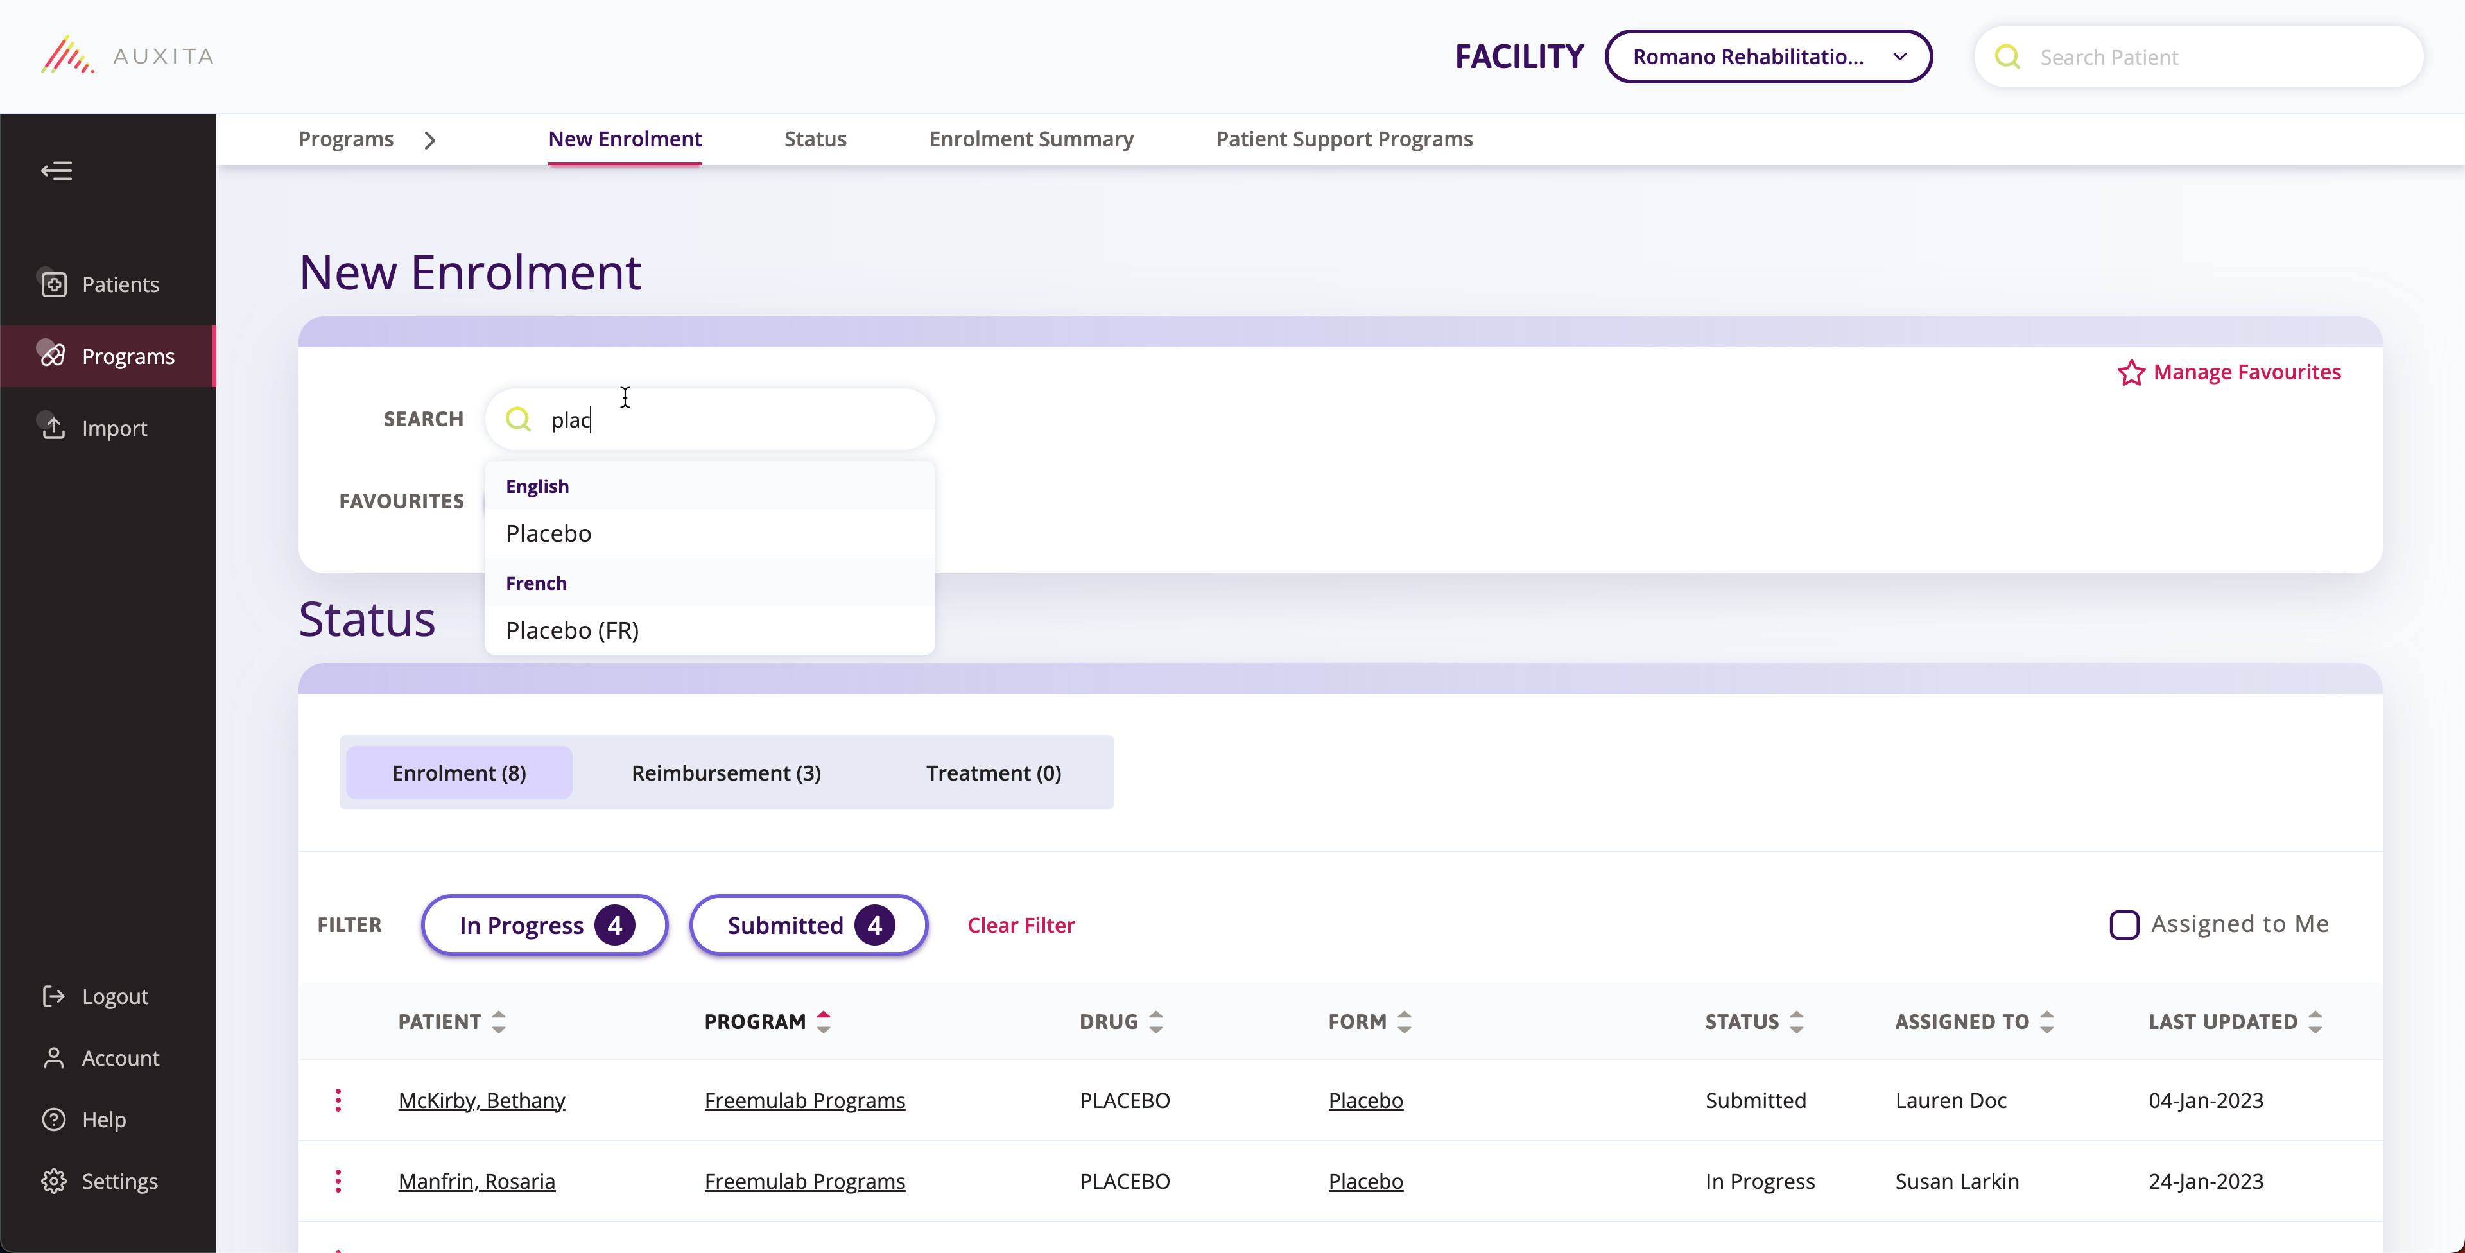Open Placebo form in McKirby row

(x=1365, y=1100)
